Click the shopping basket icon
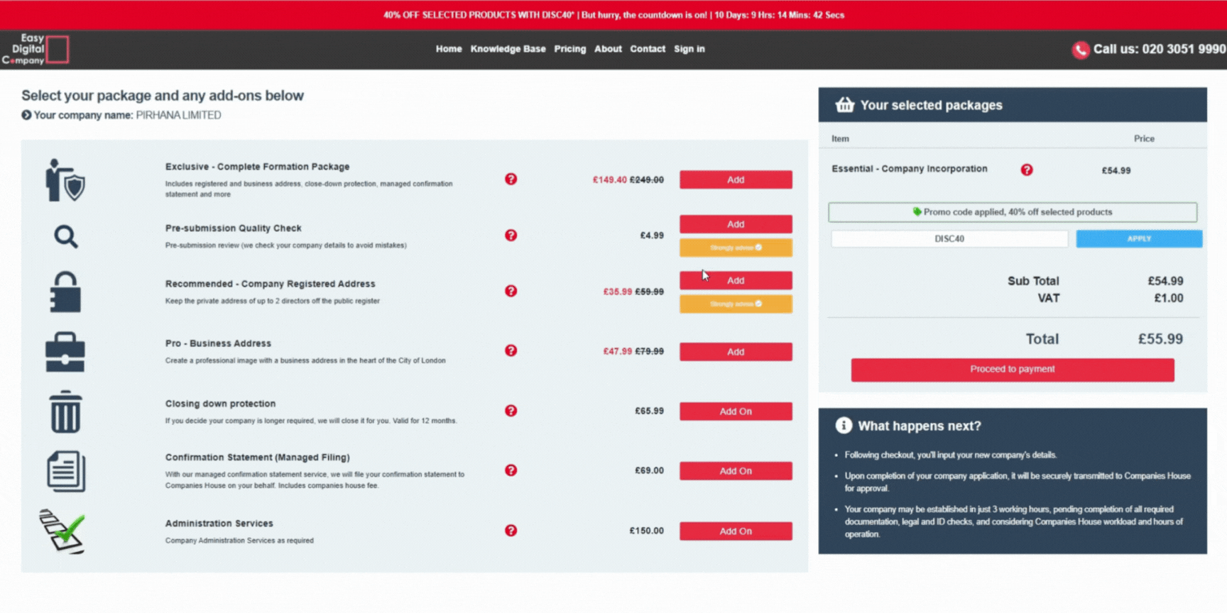 [844, 105]
